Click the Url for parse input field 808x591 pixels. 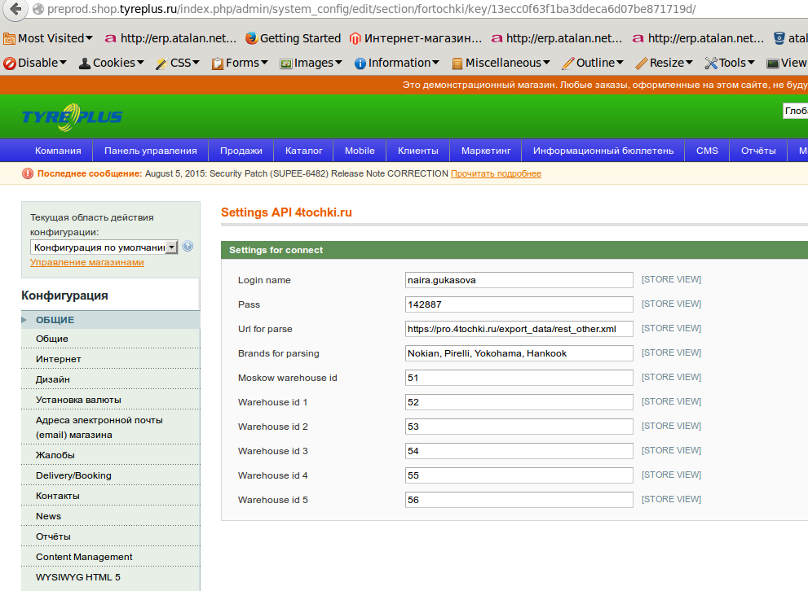tap(519, 329)
